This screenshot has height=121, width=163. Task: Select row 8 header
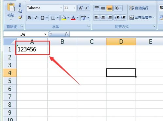pos(10,105)
